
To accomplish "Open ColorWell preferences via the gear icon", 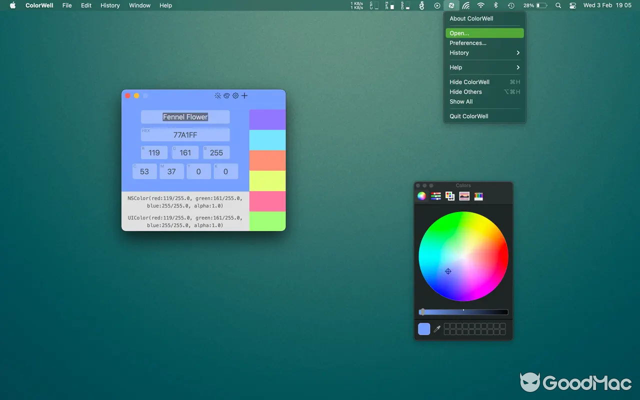I will 235,95.
